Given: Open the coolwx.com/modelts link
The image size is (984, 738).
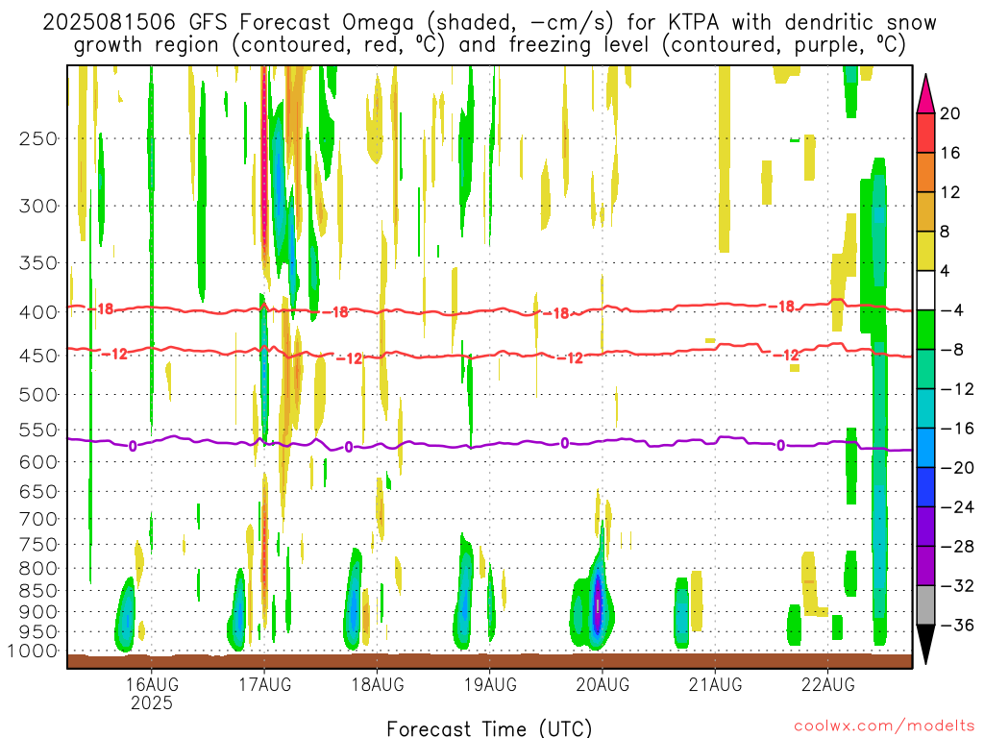Looking at the screenshot, I should click(884, 726).
